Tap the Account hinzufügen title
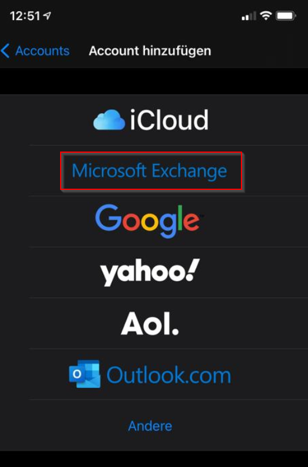Screen dimensions: 308x467 click(x=150, y=51)
